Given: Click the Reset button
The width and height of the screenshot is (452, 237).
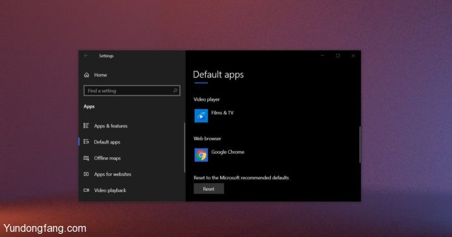Looking at the screenshot, I should [208, 189].
